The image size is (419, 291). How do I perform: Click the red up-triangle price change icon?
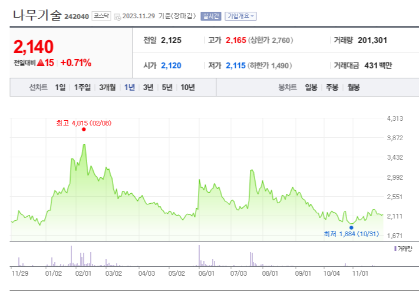coord(40,63)
